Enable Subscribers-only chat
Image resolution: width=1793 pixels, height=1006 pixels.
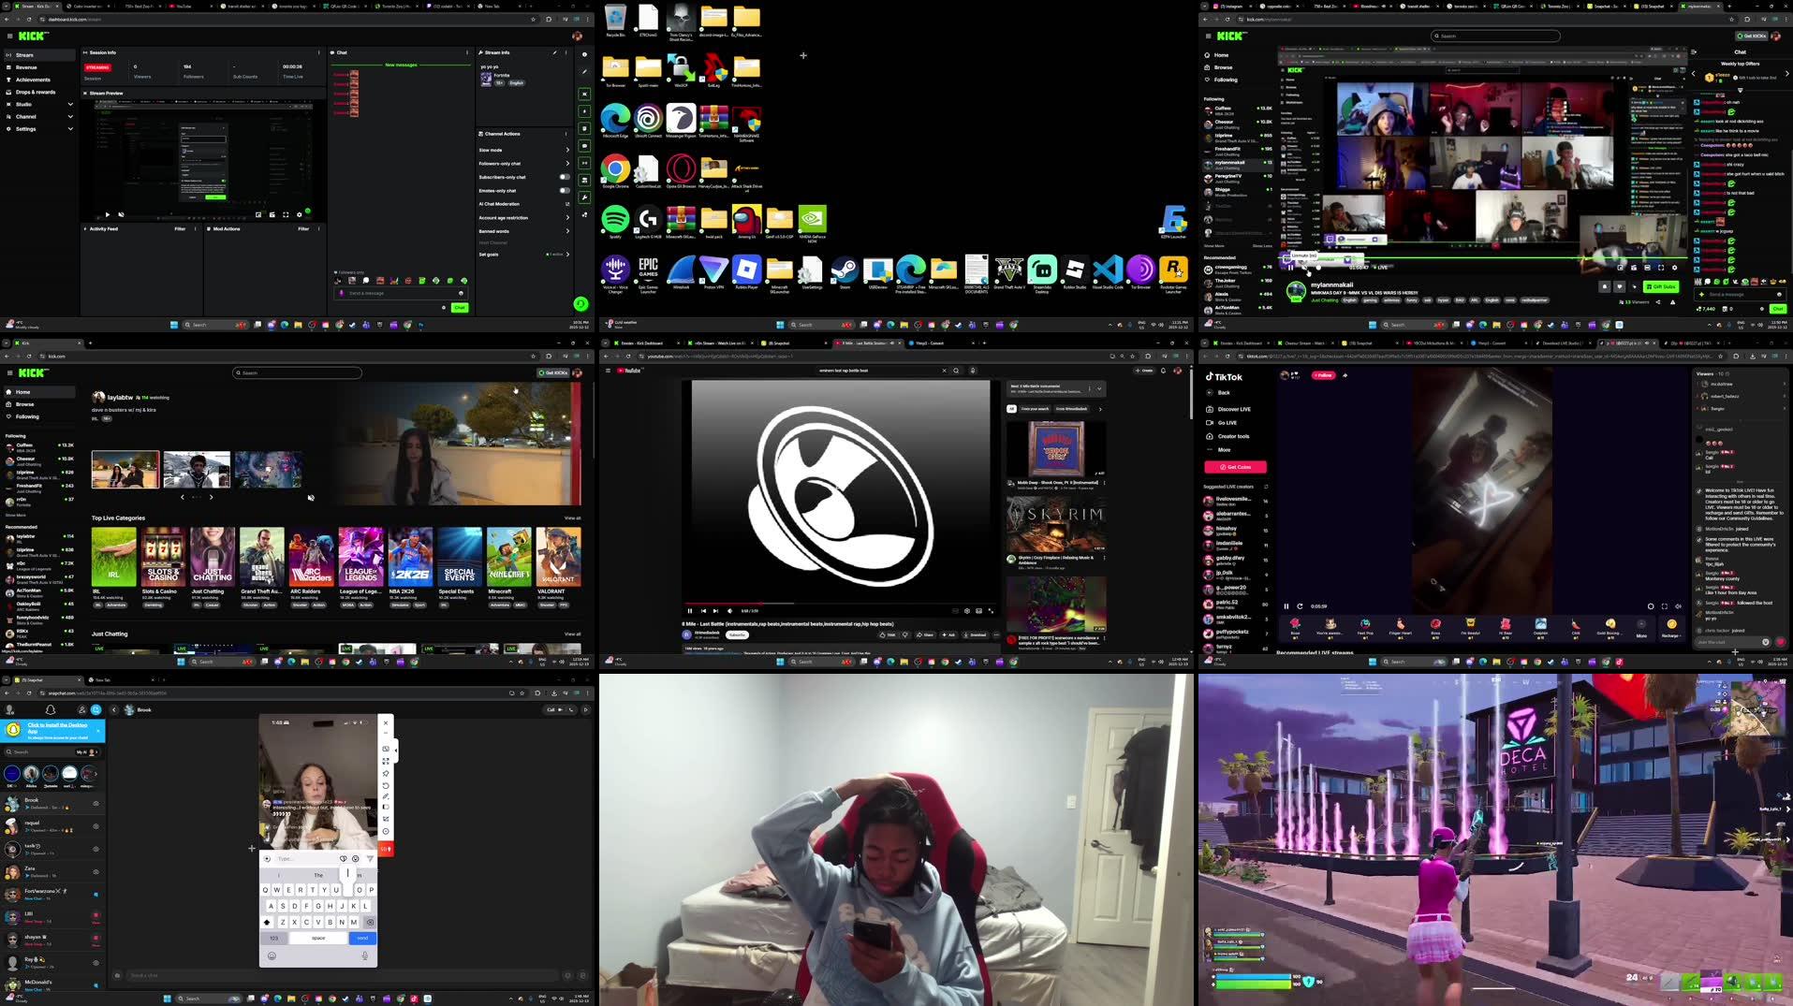pyautogui.click(x=565, y=177)
